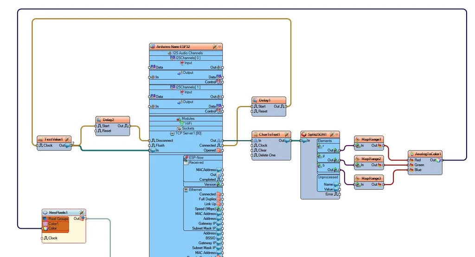This screenshot has height=257, width=475.
Task: Click the AnalogToColor1 color wheel Out icon
Action: (x=438, y=160)
